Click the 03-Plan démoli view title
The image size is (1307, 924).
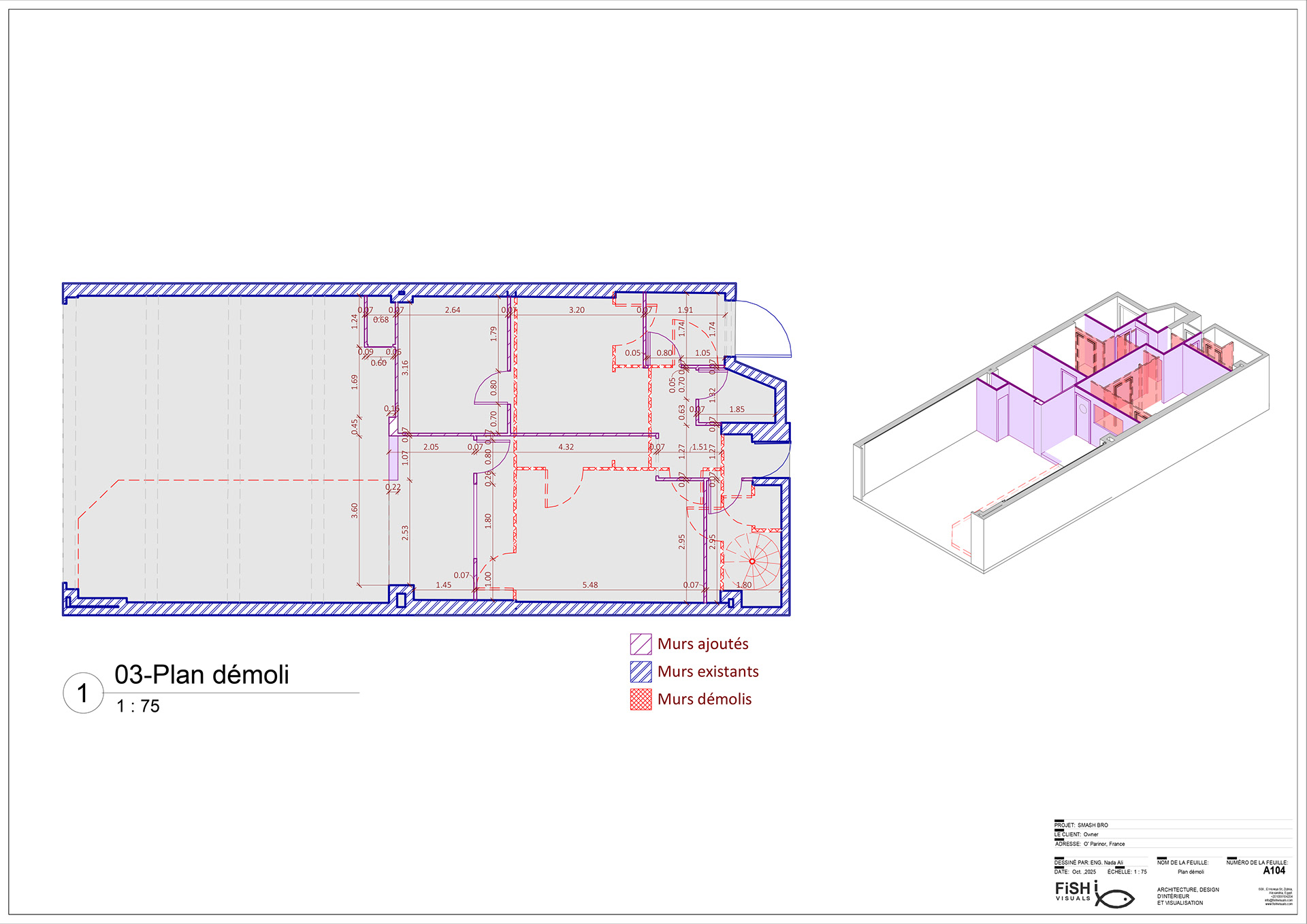[x=201, y=675]
